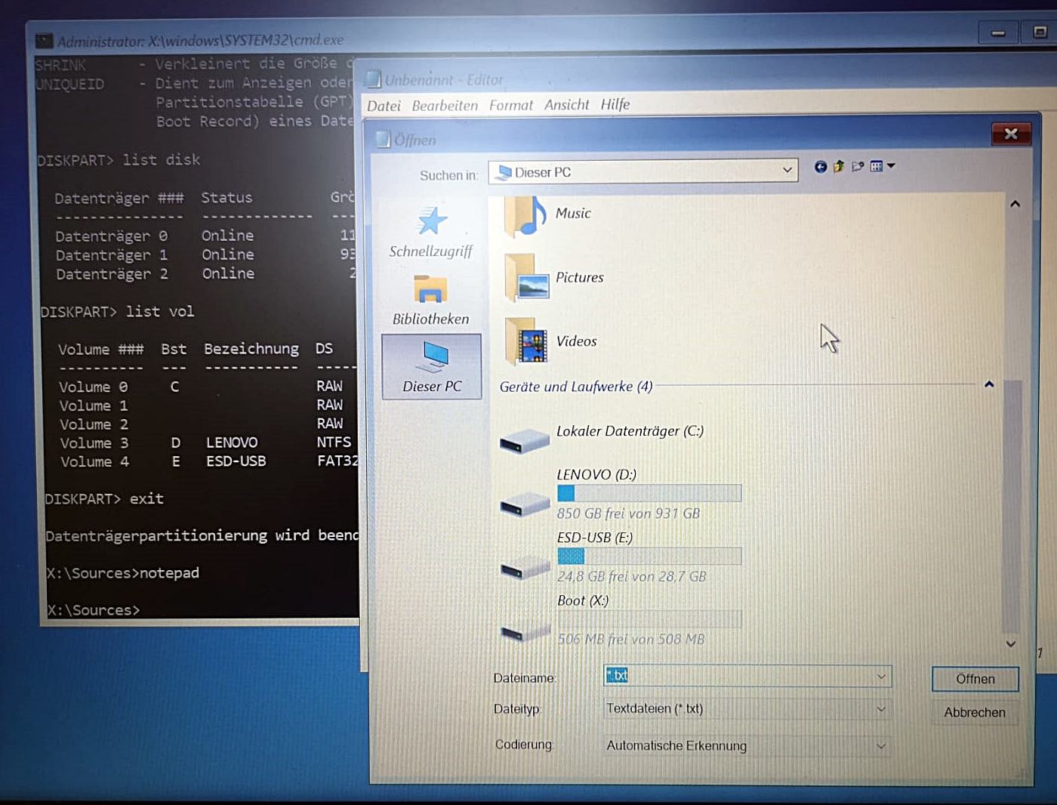Click 'Volume 4' row in cmd window
The image size is (1057, 805).
tap(208, 461)
